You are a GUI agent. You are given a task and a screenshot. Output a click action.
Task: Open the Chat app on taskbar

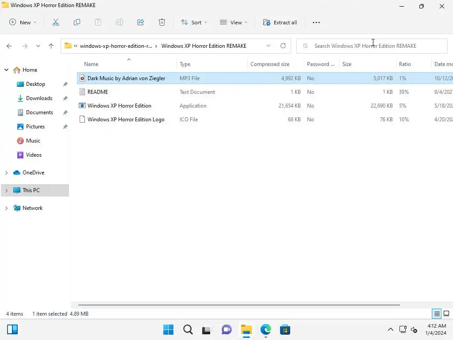coord(226,329)
